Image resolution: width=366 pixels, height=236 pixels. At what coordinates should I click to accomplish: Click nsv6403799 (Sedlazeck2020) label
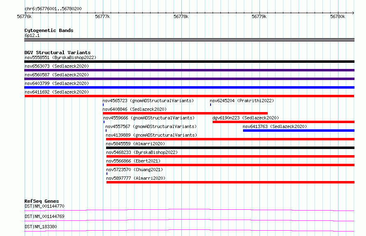click(57, 83)
